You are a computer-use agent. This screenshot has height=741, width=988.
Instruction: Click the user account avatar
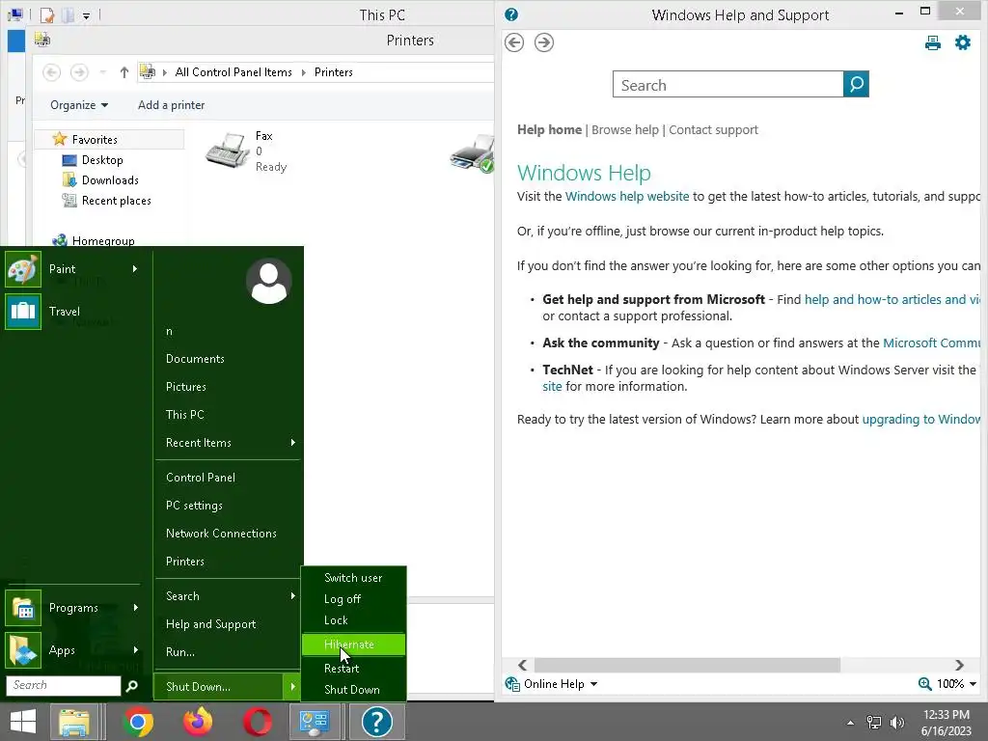click(268, 281)
